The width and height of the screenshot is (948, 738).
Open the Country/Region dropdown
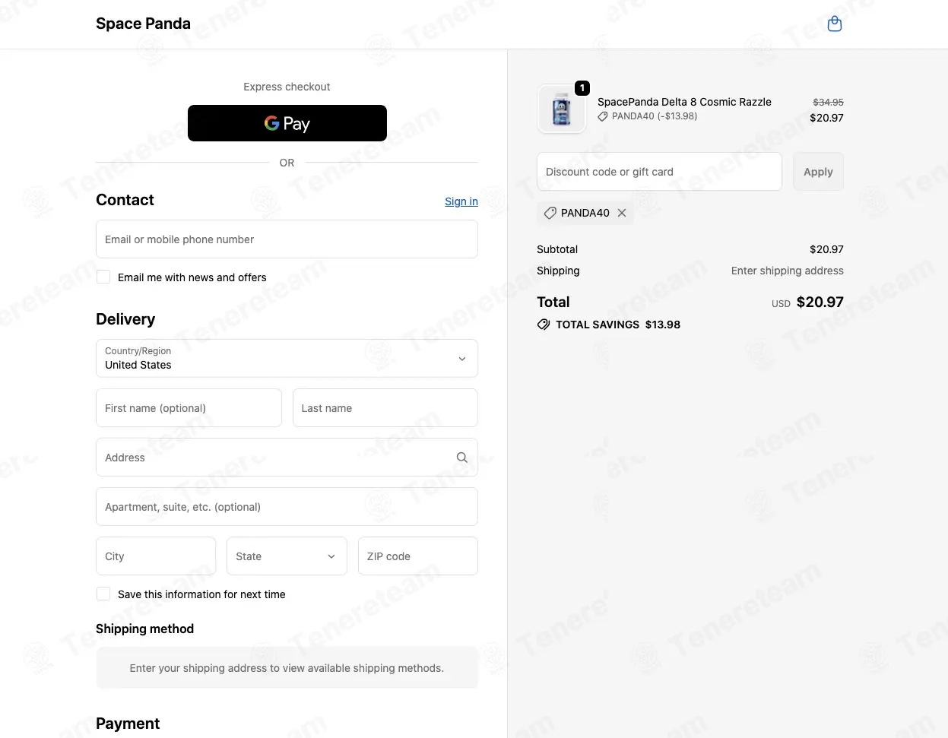tap(287, 358)
